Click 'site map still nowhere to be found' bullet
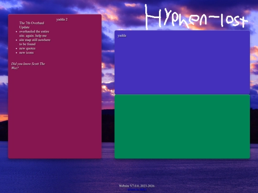Image resolution: width=258 pixels, height=193 pixels. pyautogui.click(x=35, y=42)
